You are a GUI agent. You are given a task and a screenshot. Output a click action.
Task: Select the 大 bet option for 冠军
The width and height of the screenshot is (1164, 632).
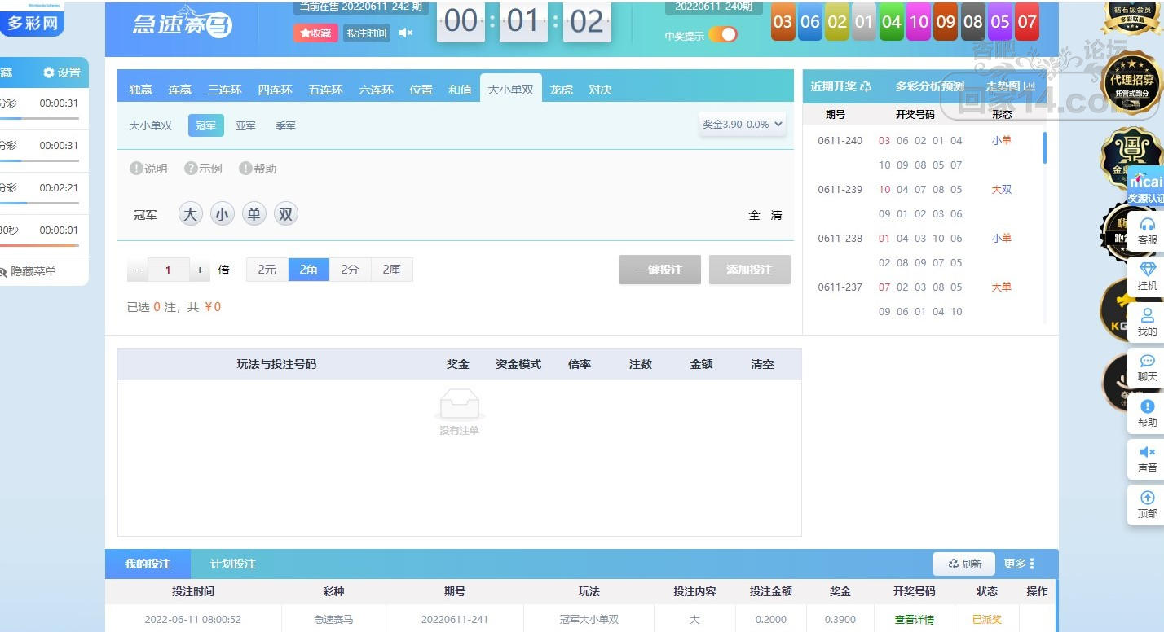tap(190, 214)
